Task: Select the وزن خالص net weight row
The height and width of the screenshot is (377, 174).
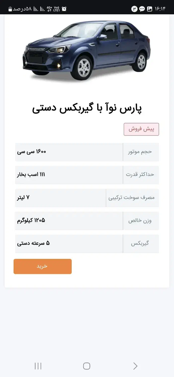Action: tap(87, 221)
